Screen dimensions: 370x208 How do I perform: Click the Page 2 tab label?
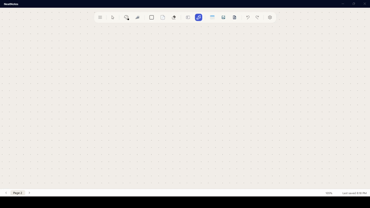(18, 193)
